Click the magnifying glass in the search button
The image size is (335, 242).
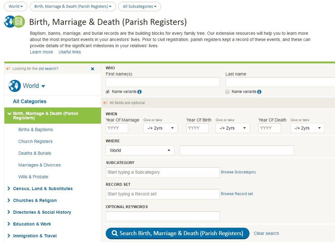[115, 233]
